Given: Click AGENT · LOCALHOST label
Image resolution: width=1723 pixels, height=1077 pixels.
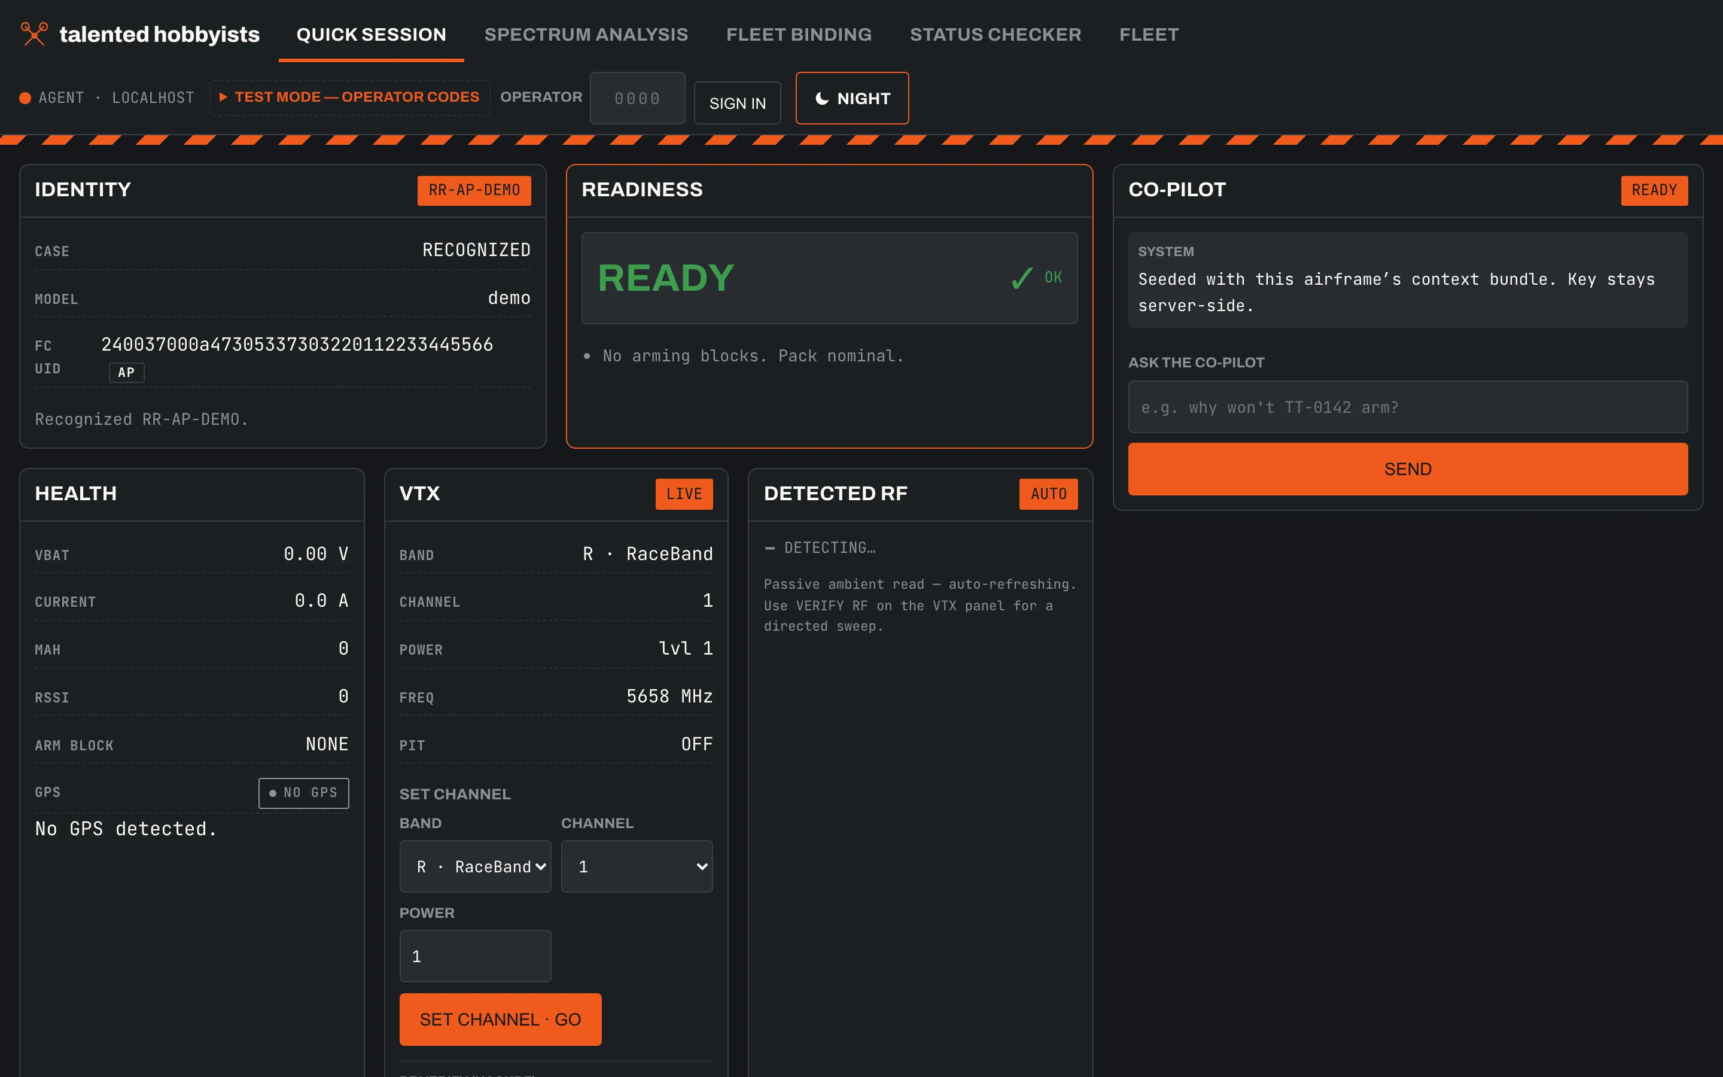Looking at the screenshot, I should click(116, 98).
